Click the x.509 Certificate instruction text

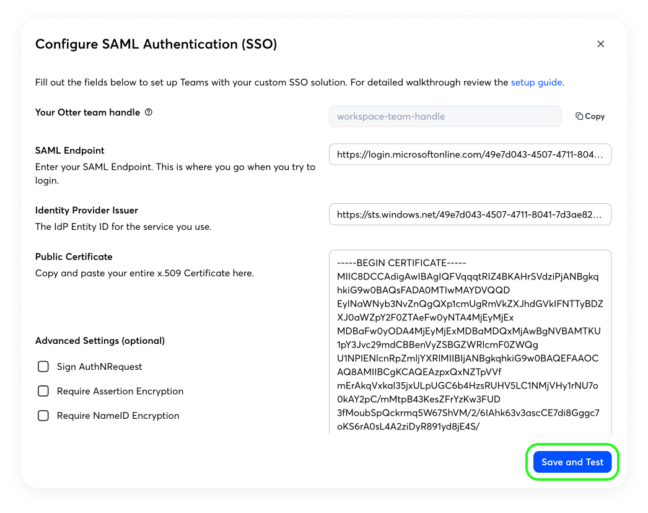click(144, 273)
